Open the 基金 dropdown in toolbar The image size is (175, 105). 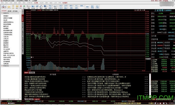click(x=66, y=8)
